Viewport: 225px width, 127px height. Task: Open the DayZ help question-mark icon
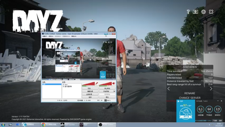188,12
